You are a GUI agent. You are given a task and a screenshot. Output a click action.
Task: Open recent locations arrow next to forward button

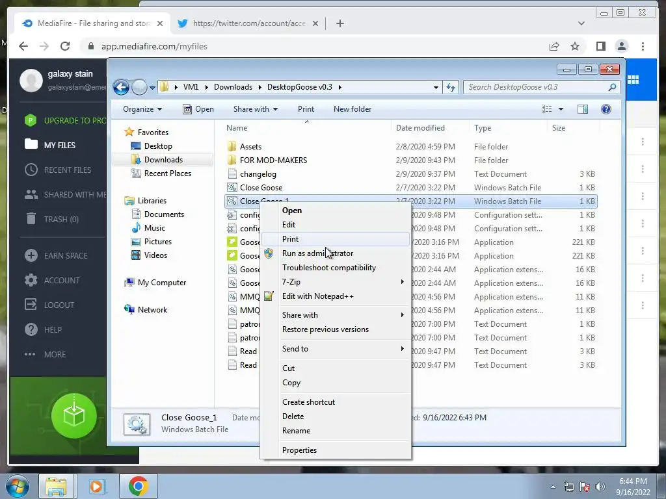coord(152,88)
